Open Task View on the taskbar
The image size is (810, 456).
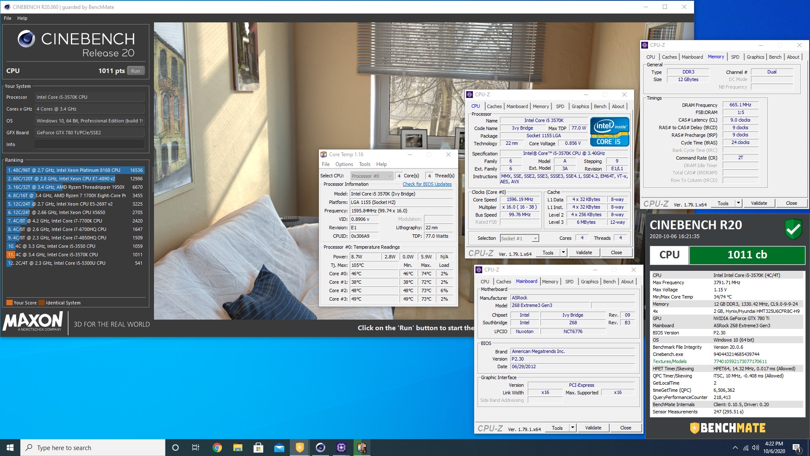tap(196, 448)
